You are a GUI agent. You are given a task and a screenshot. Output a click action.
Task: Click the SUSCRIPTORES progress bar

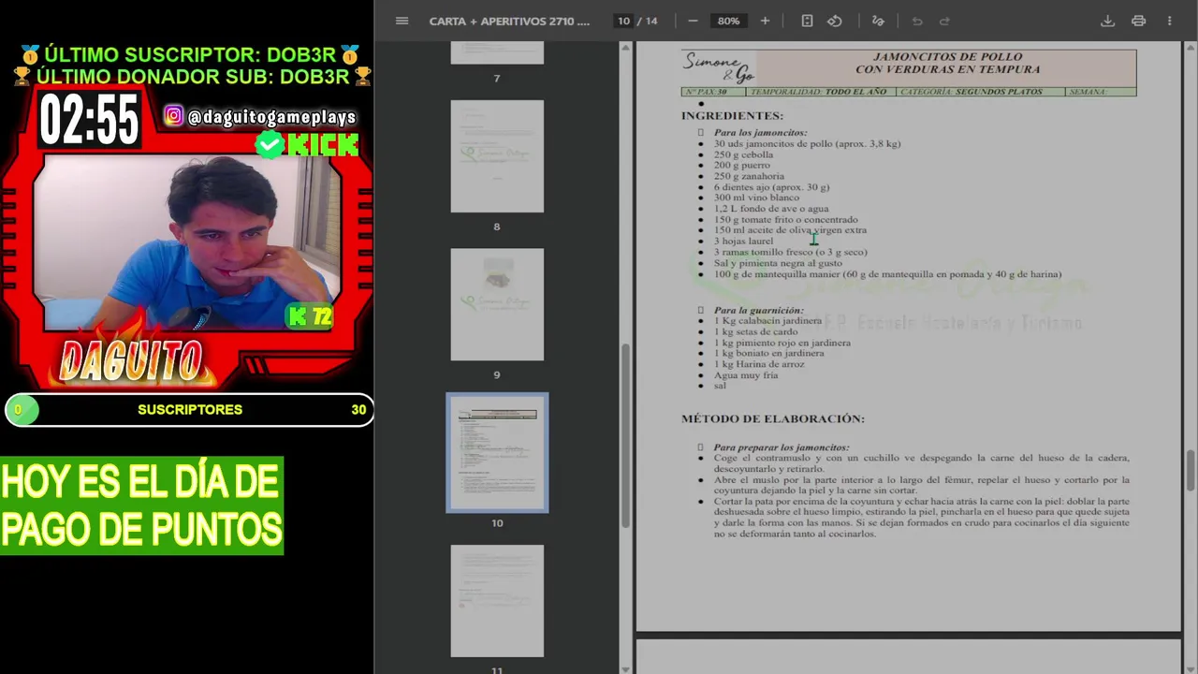click(189, 410)
